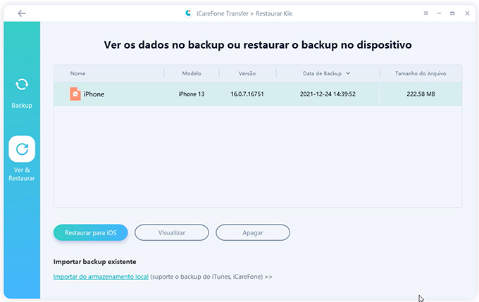Image resolution: width=479 pixels, height=302 pixels.
Task: Maximize the iCareFone window
Action: click(452, 13)
